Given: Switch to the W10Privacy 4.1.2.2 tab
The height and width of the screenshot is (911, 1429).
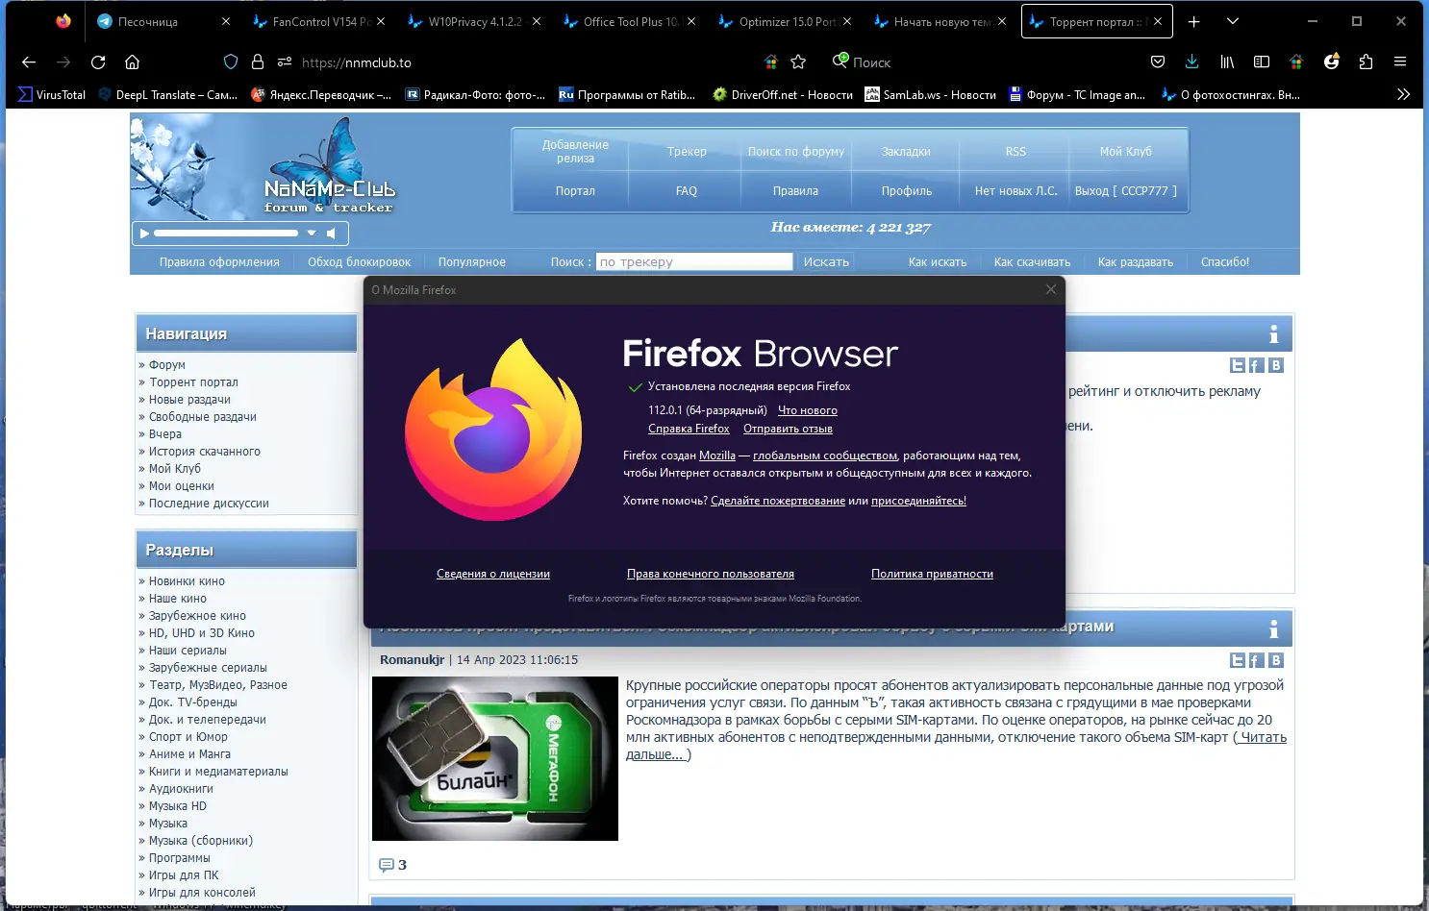Looking at the screenshot, I should (x=473, y=21).
